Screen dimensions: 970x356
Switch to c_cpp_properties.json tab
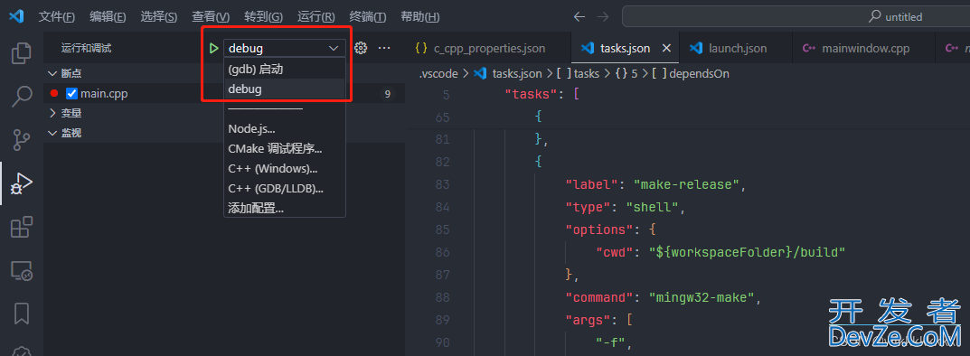click(x=488, y=48)
